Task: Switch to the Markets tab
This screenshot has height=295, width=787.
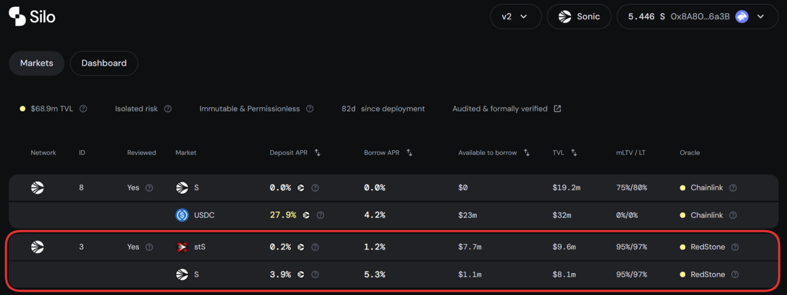Action: pyautogui.click(x=37, y=63)
